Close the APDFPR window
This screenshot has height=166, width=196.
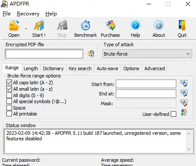188,4
